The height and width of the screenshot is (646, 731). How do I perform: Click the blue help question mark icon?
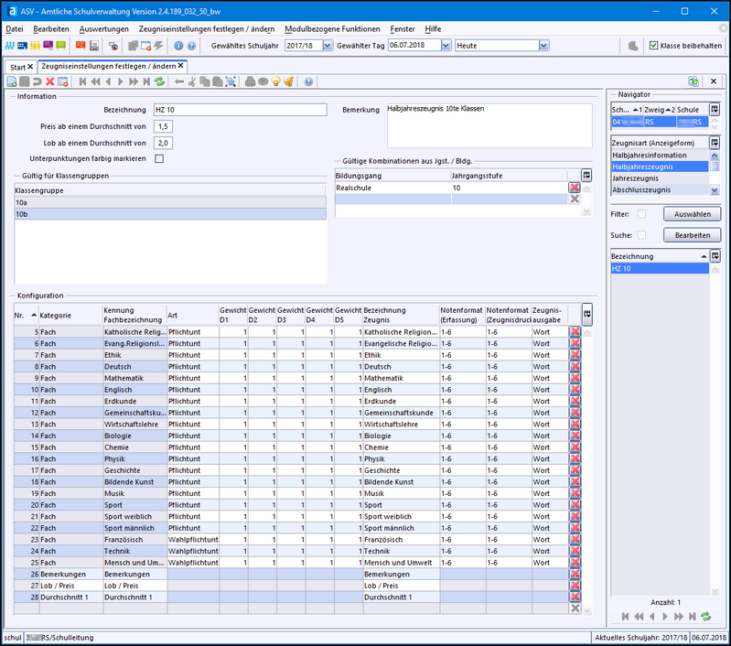[x=308, y=81]
